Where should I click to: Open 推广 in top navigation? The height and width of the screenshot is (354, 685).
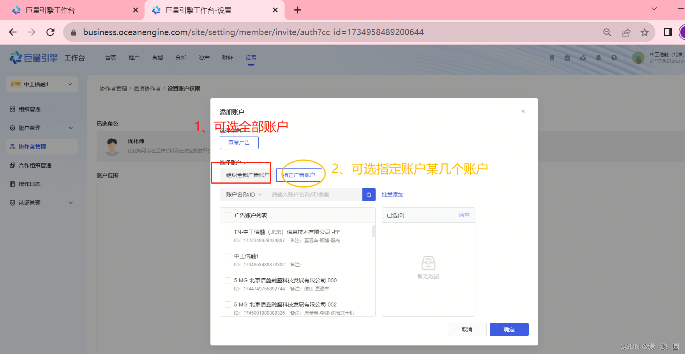tap(134, 58)
